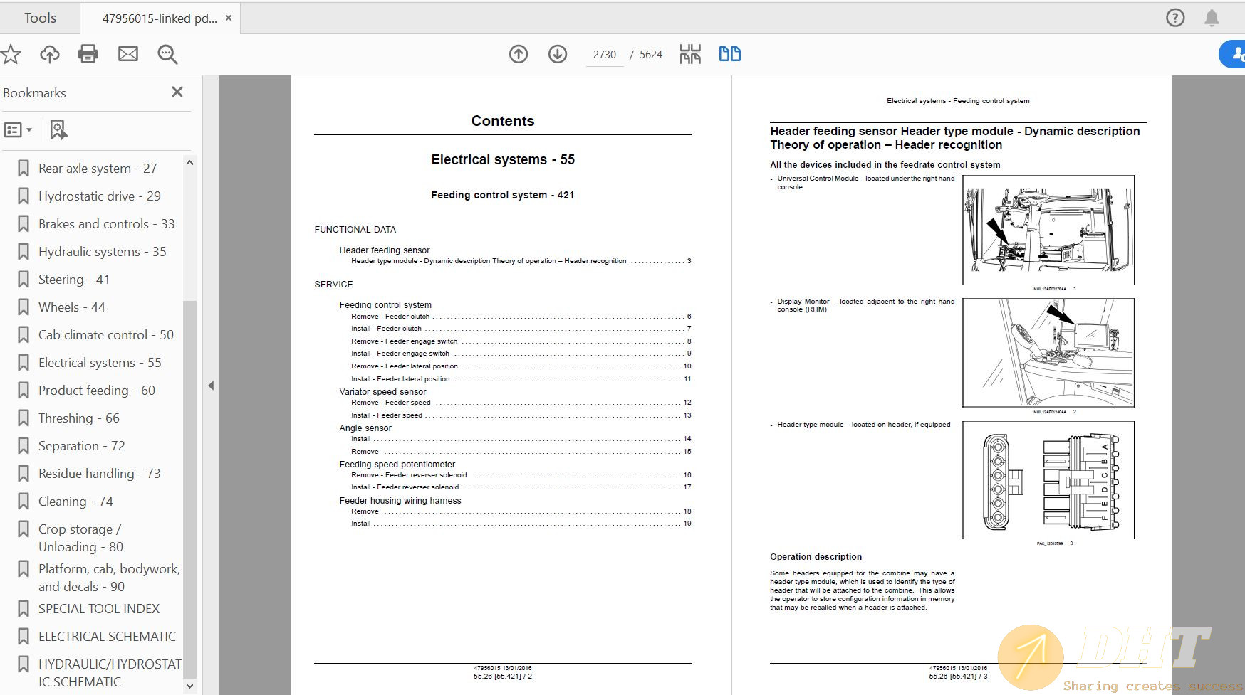Go to Steering - 41 bookmark
Viewport: 1245px width, 695px height.
[x=74, y=280]
